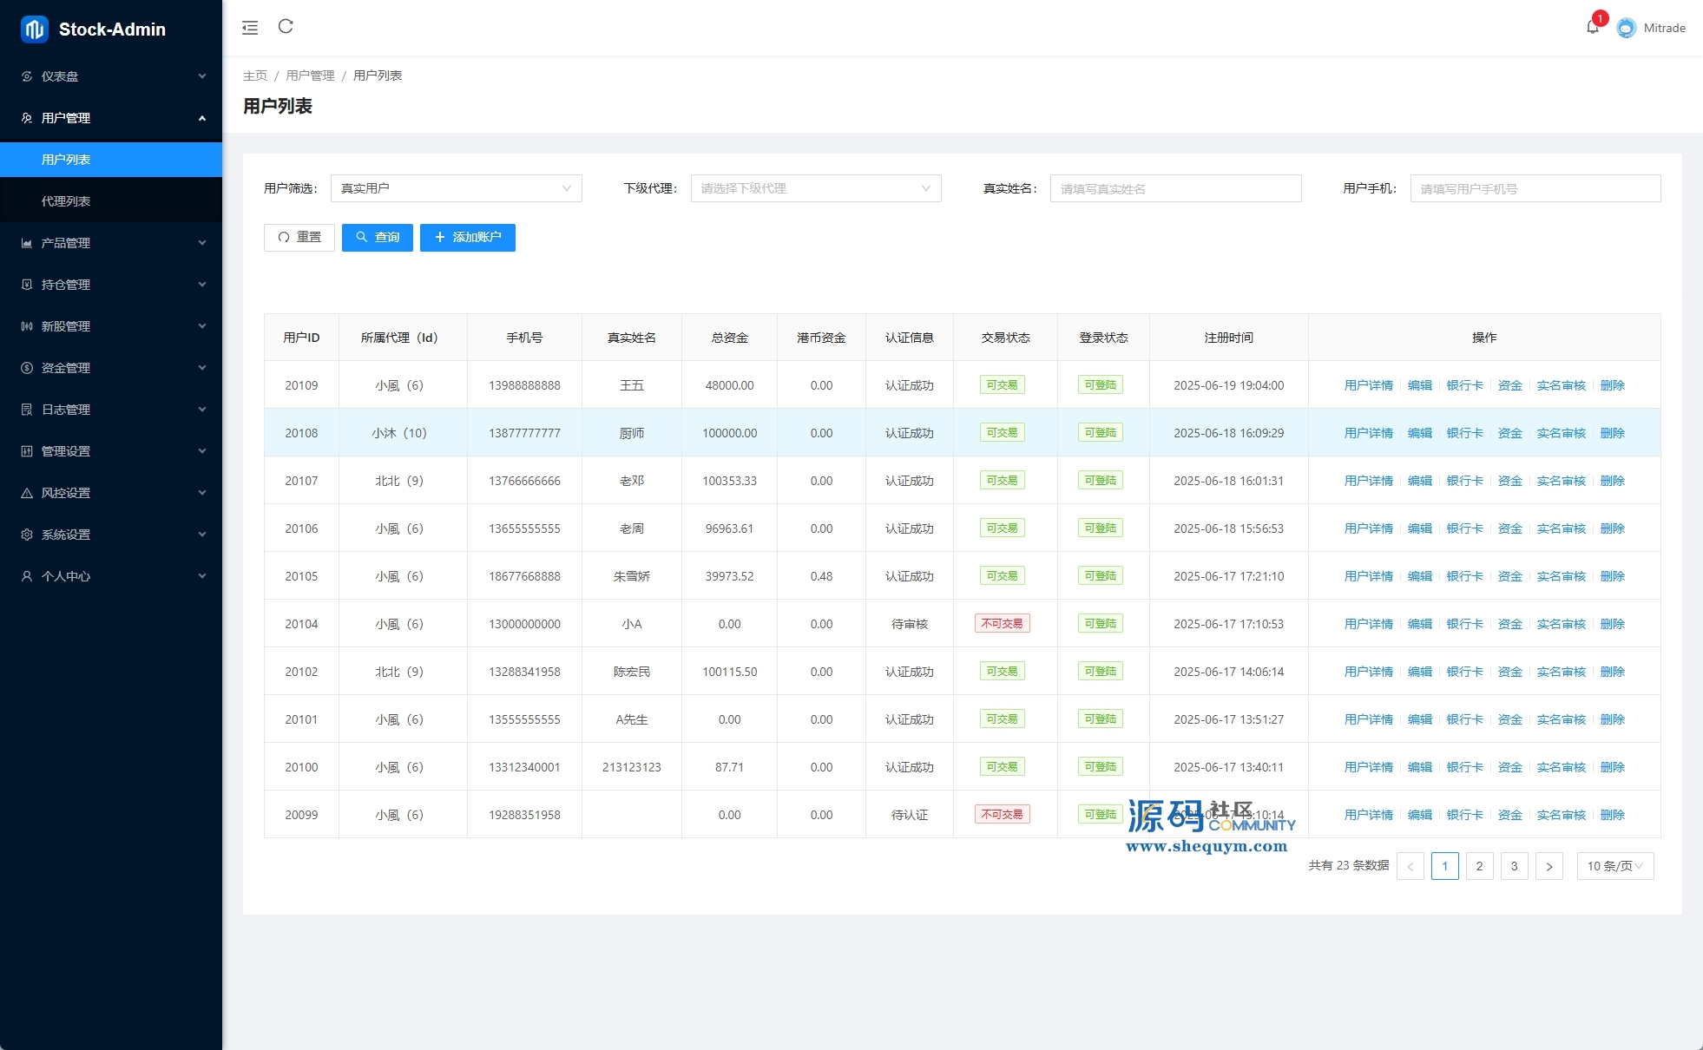Click the 查询 search button

378,237
